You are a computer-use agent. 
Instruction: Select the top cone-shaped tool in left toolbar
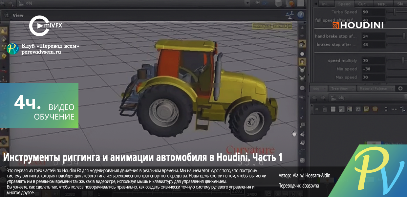[x=4, y=31]
